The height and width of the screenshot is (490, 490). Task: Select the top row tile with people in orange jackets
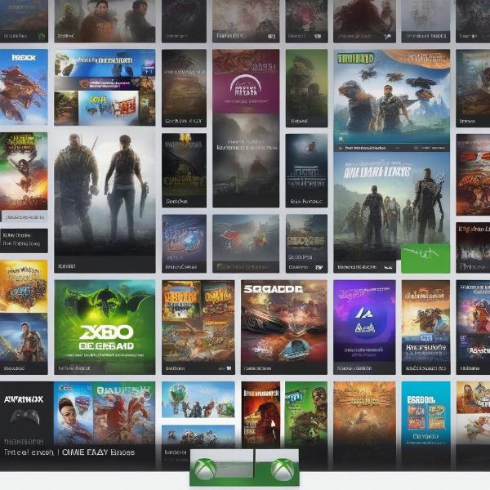tap(105, 21)
